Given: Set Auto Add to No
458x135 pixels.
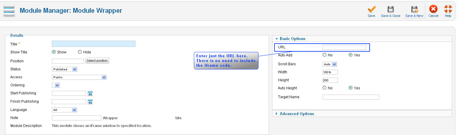Looking at the screenshot, I should click(324, 55).
